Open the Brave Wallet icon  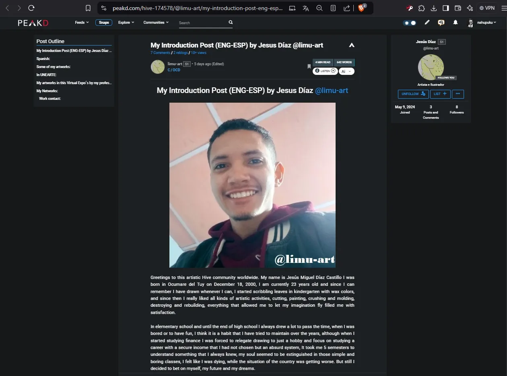pyautogui.click(x=458, y=8)
